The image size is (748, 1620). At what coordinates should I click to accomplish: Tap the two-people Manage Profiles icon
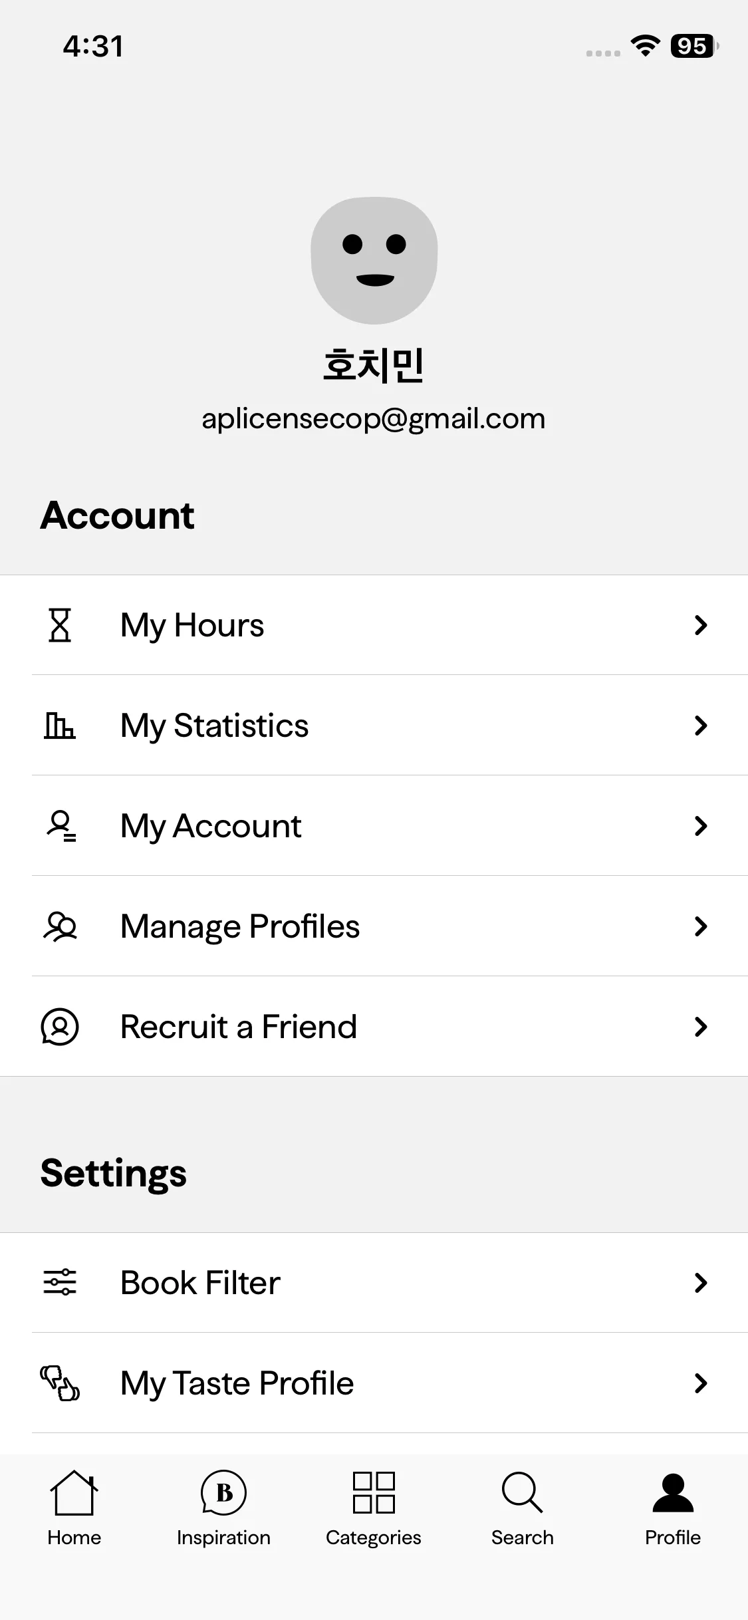60,926
